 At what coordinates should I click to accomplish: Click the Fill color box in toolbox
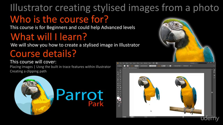118,98
